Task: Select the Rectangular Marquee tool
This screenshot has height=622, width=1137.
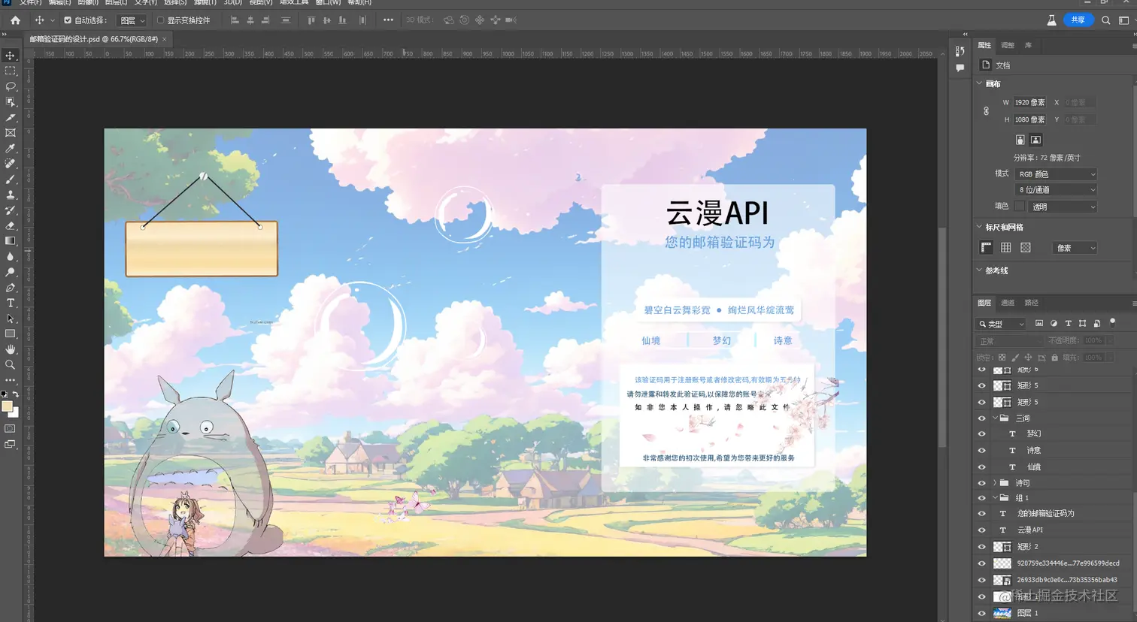Action: pos(11,71)
